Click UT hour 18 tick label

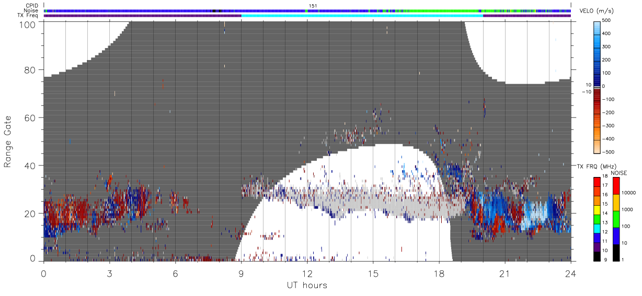click(x=439, y=273)
